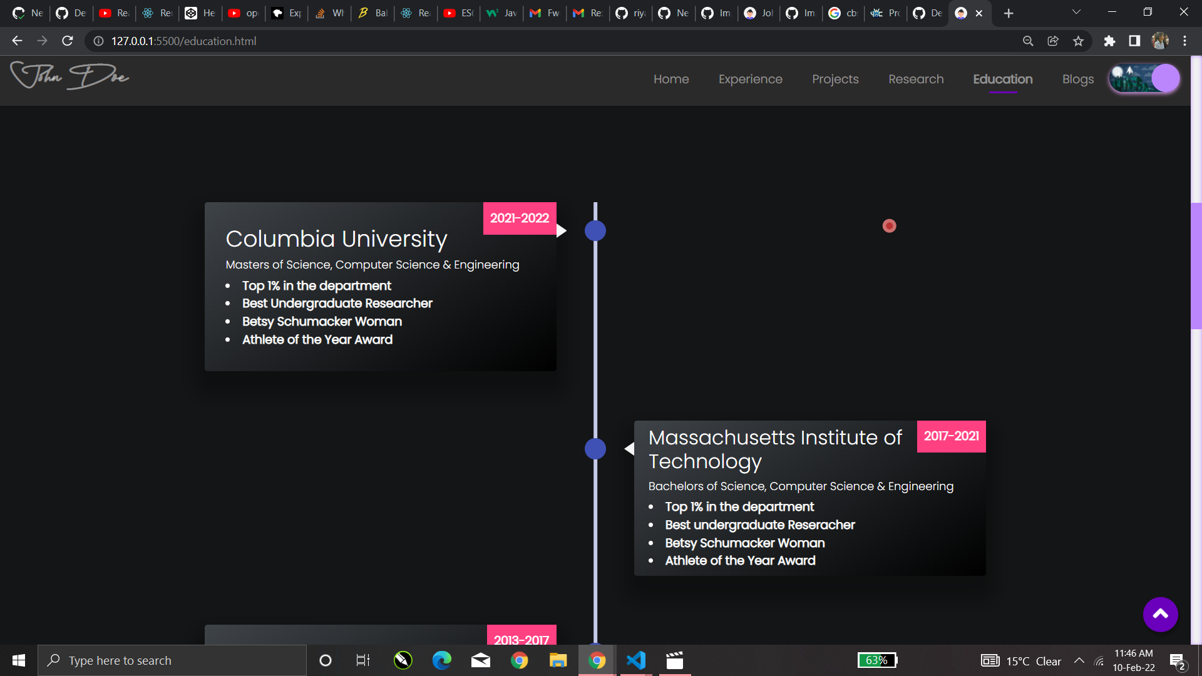Switch to the 'Bal' tab
This screenshot has width=1202, height=676.
[372, 13]
